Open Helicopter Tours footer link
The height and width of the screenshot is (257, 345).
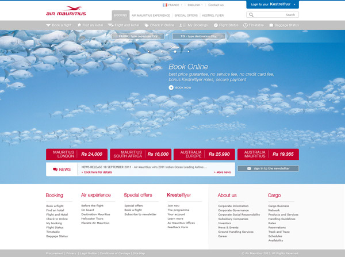[x=92, y=218]
